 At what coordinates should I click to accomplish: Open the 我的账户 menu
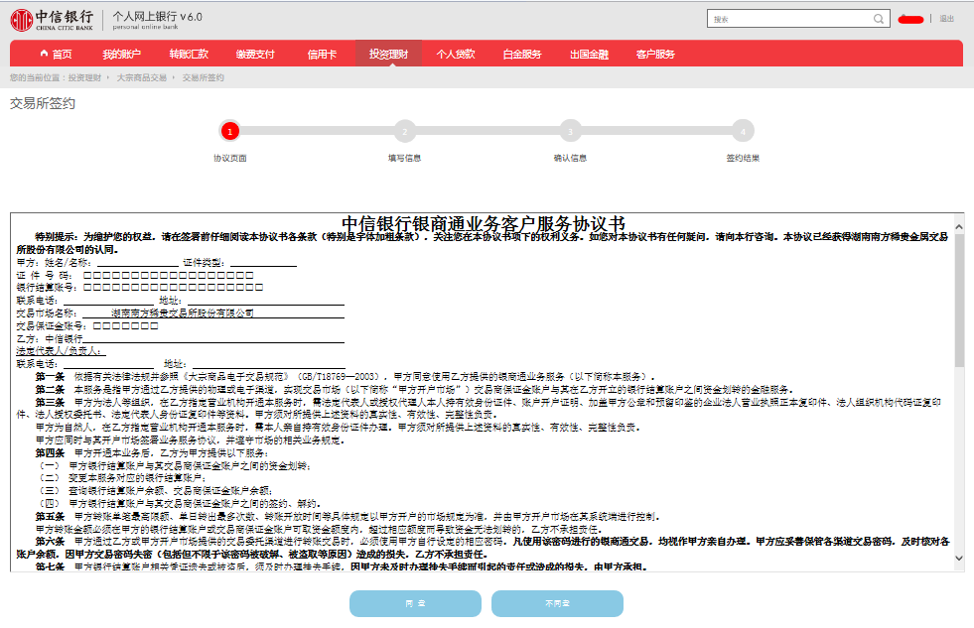[x=122, y=54]
